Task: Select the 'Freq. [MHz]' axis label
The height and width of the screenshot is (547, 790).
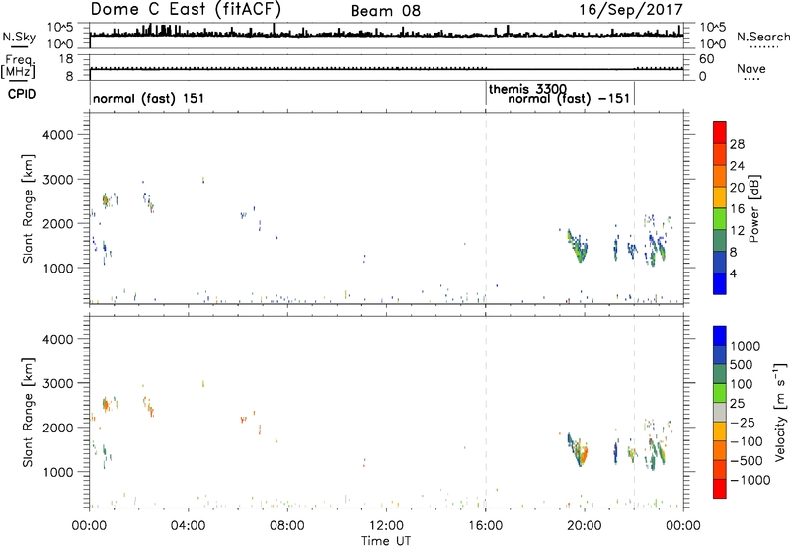Action: coord(19,66)
